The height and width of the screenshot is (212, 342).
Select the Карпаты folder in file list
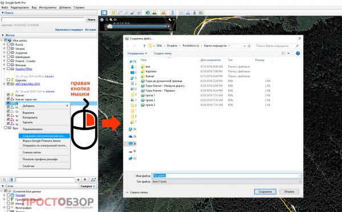pos(150,71)
